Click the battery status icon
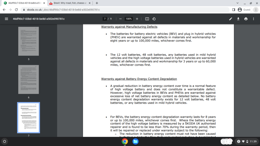 pyautogui.click(x=247, y=142)
